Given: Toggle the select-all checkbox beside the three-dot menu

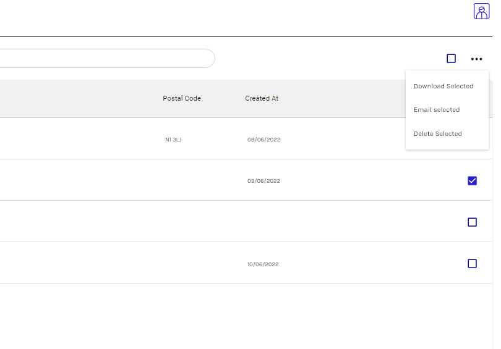Looking at the screenshot, I should tap(451, 59).
